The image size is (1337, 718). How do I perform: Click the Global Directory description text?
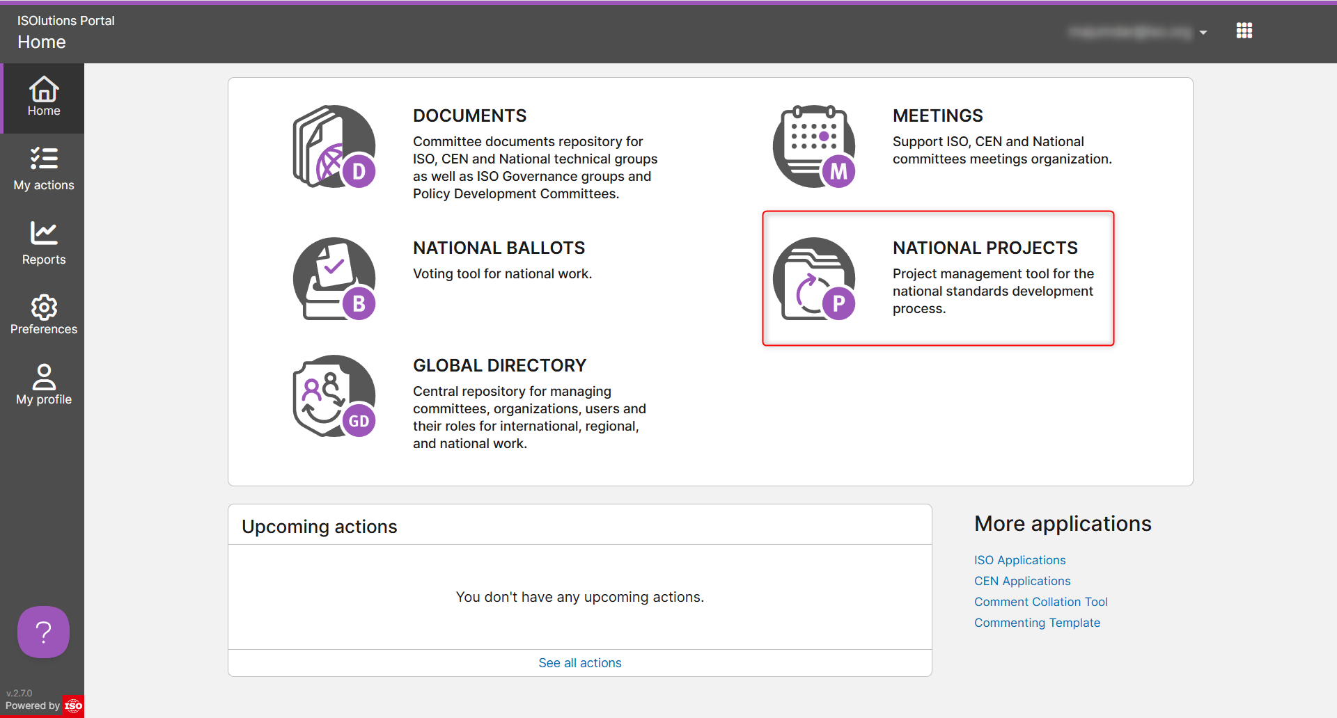(529, 417)
